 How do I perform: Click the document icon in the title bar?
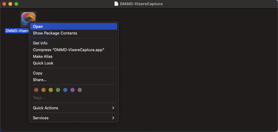point(116,4)
